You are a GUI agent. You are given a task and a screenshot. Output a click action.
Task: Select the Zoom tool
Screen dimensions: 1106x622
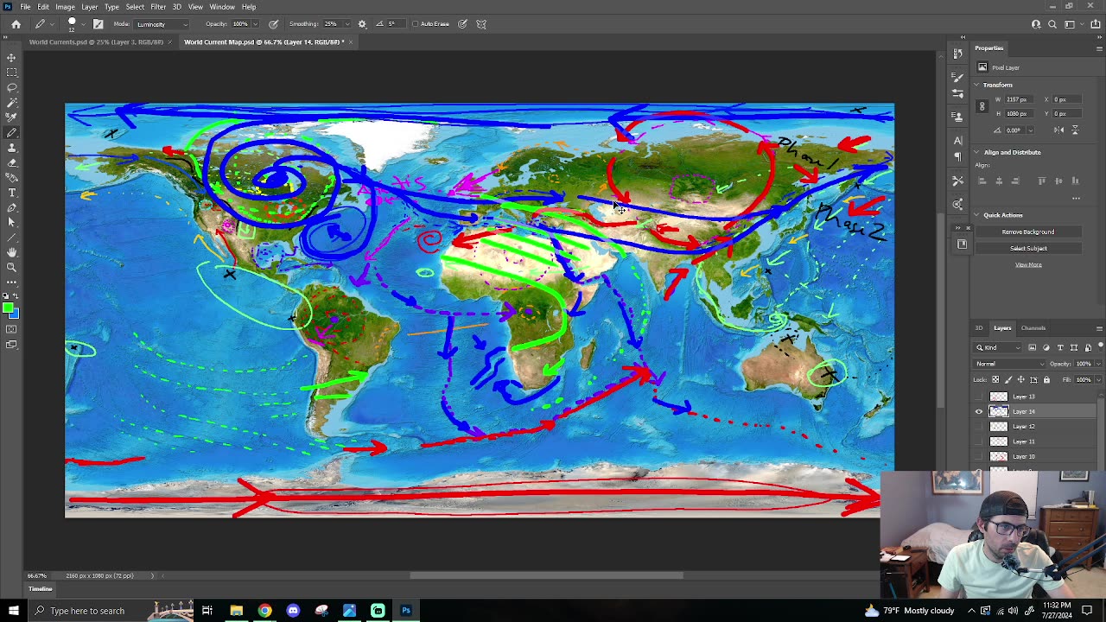coord(11,267)
